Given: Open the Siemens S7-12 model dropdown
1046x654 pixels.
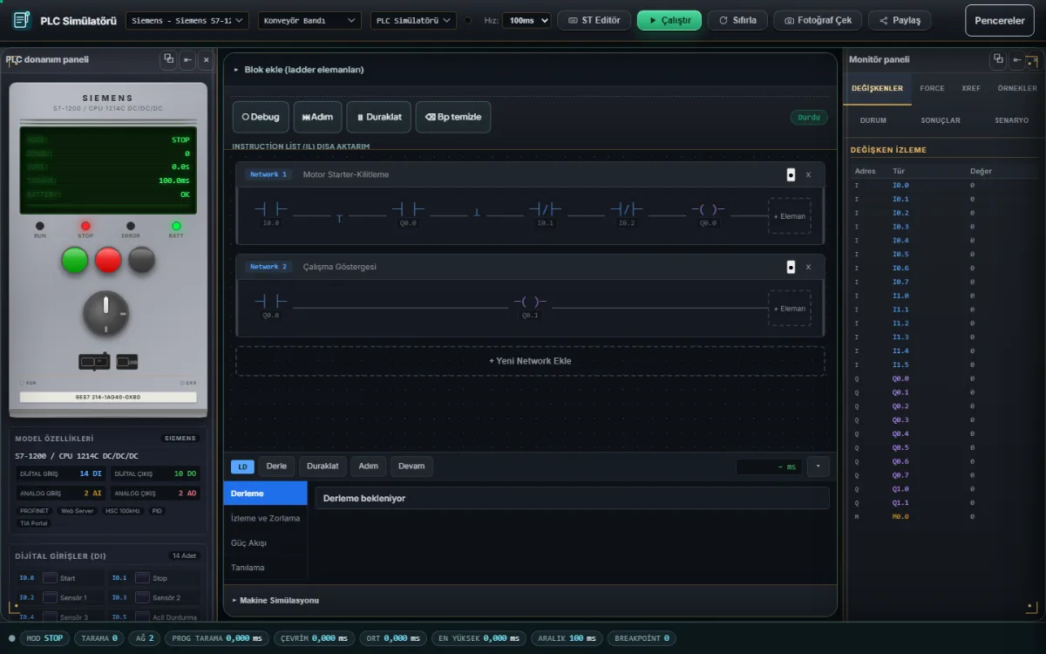Looking at the screenshot, I should coord(187,20).
